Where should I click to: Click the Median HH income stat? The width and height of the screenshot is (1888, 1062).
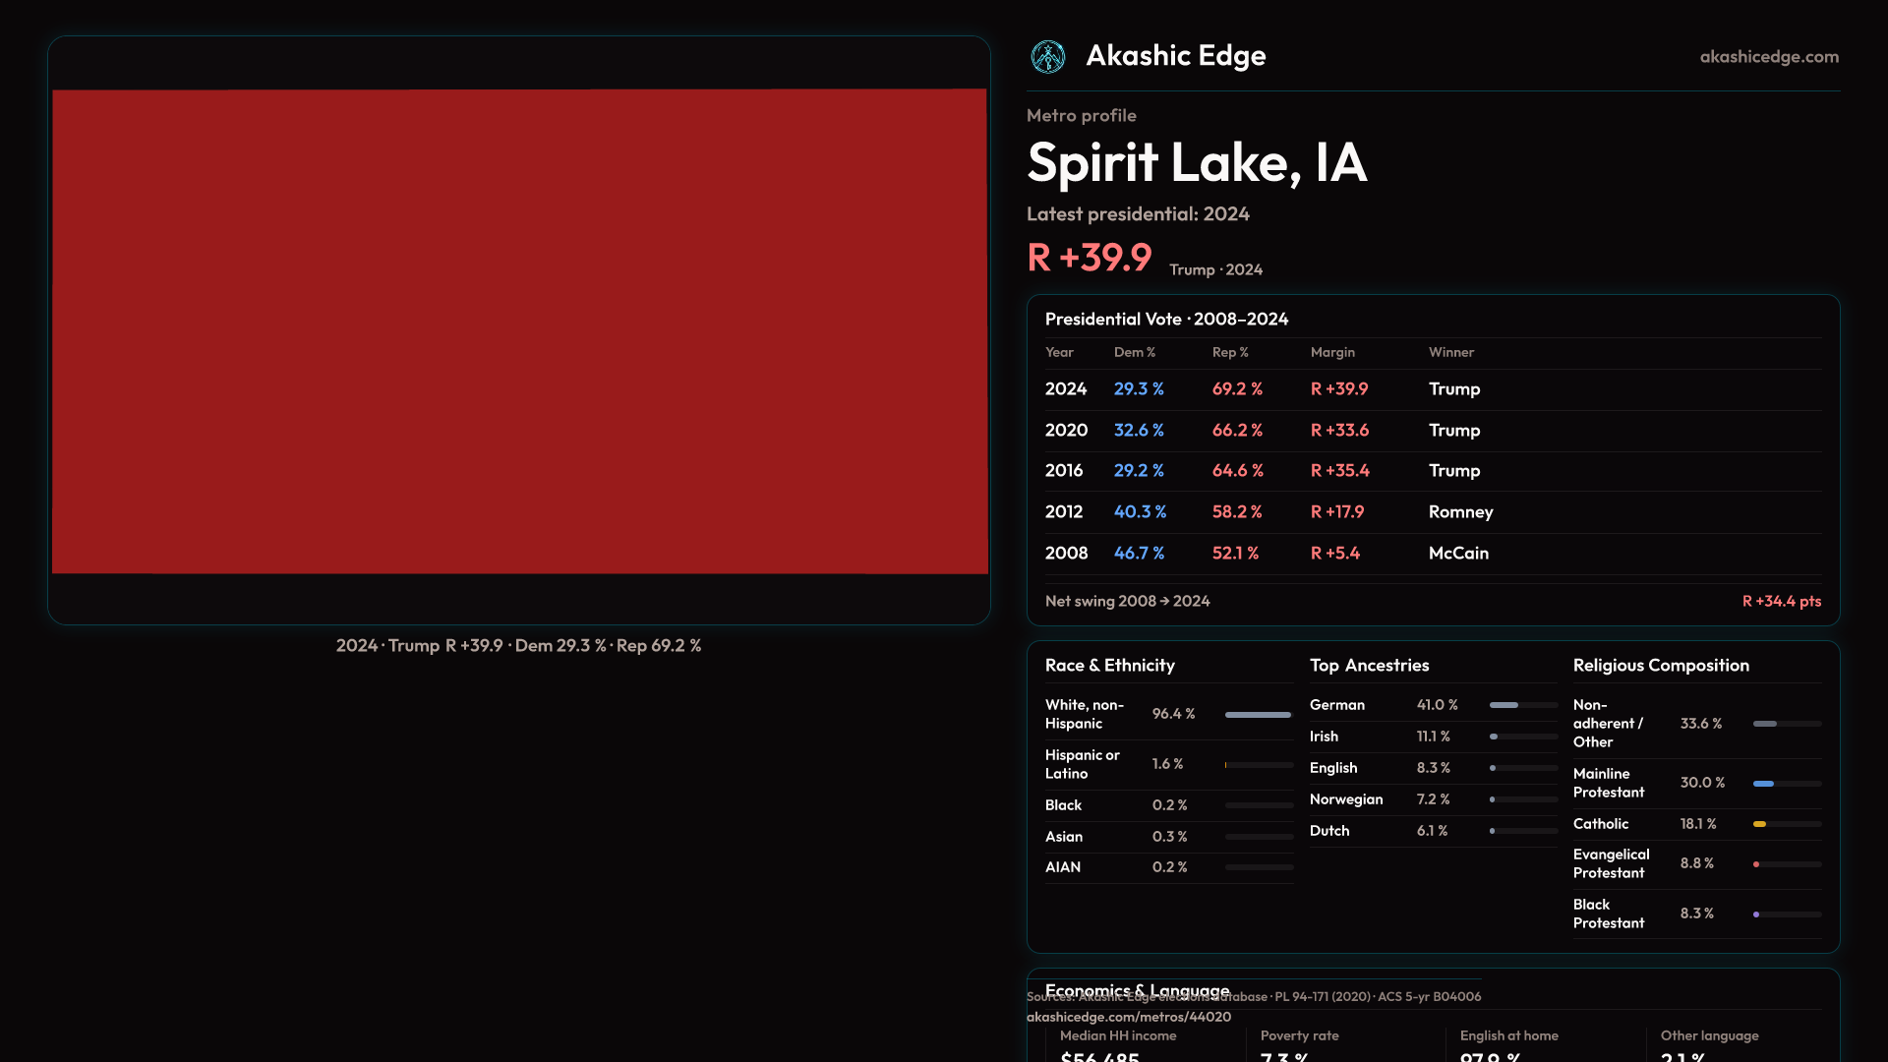tap(1118, 1044)
